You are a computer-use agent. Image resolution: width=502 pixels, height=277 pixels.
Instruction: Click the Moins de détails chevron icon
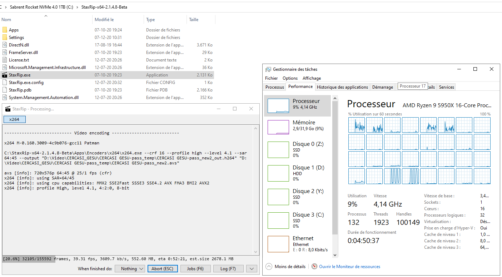click(268, 267)
